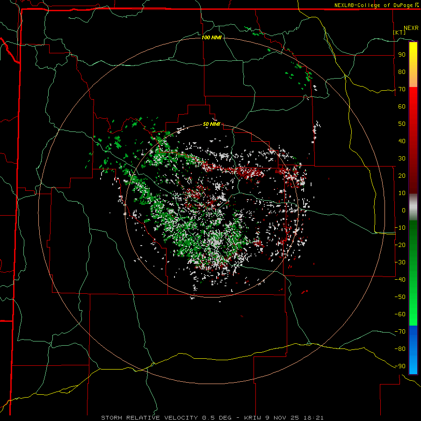Viewport: 421px width, 421px height.
Task: Select the 80 value on the color scale
Action: 402,72
